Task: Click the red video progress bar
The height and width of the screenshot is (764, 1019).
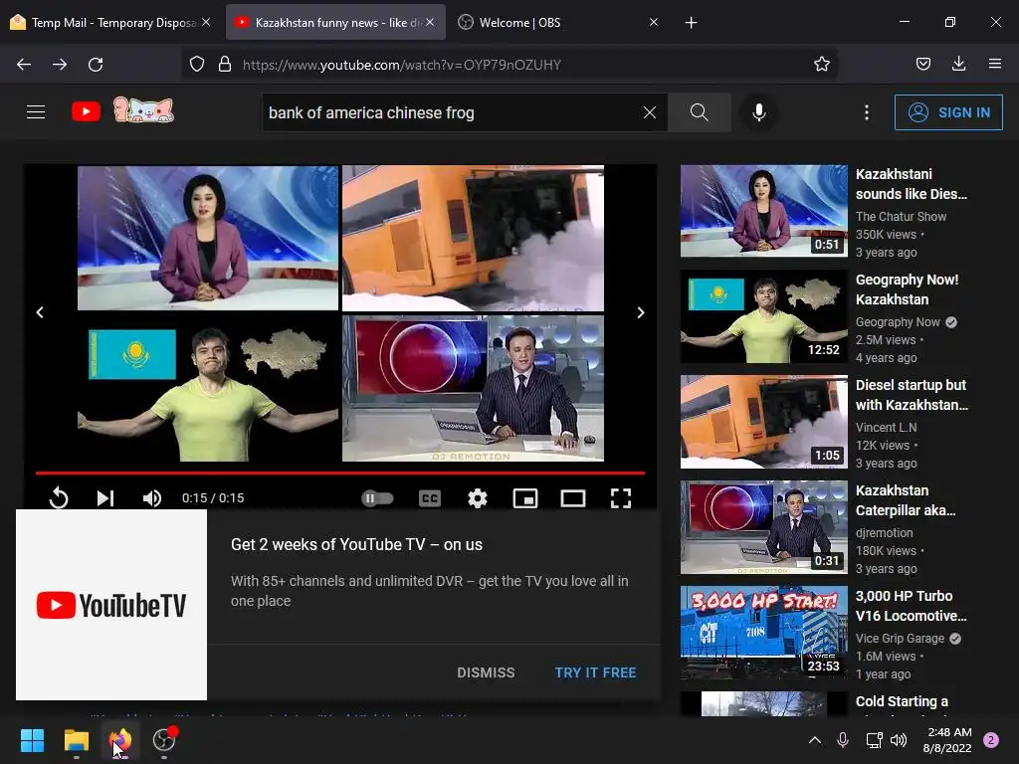Action: (x=340, y=473)
